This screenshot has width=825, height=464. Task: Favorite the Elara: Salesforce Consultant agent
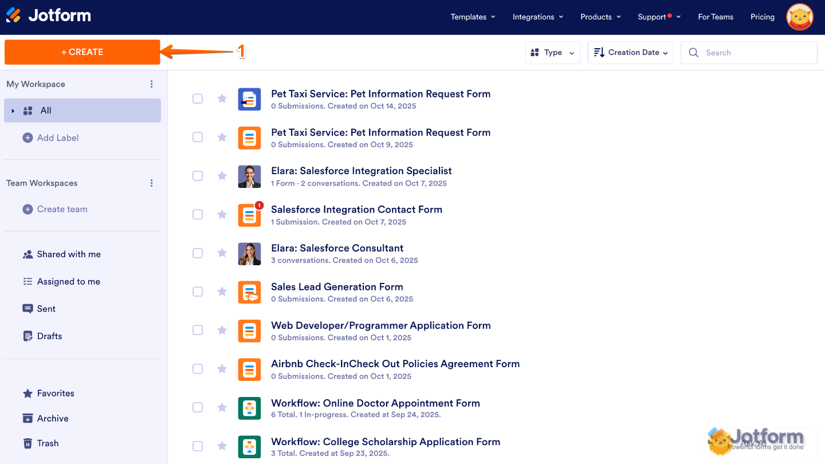pos(222,253)
